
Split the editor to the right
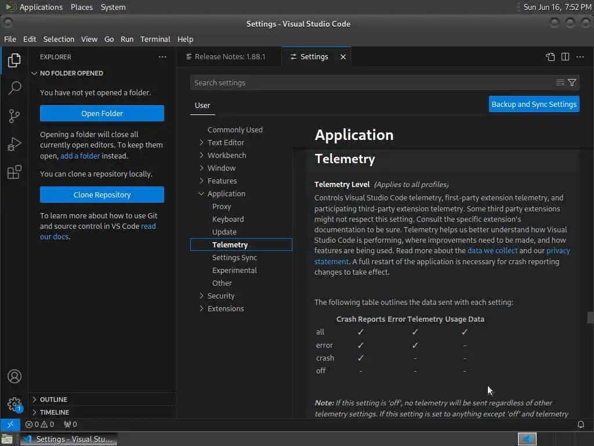click(565, 57)
